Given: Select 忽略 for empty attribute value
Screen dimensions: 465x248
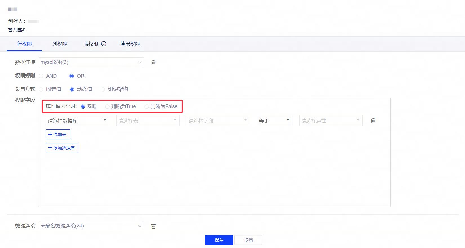Looking at the screenshot, I should click(83, 107).
